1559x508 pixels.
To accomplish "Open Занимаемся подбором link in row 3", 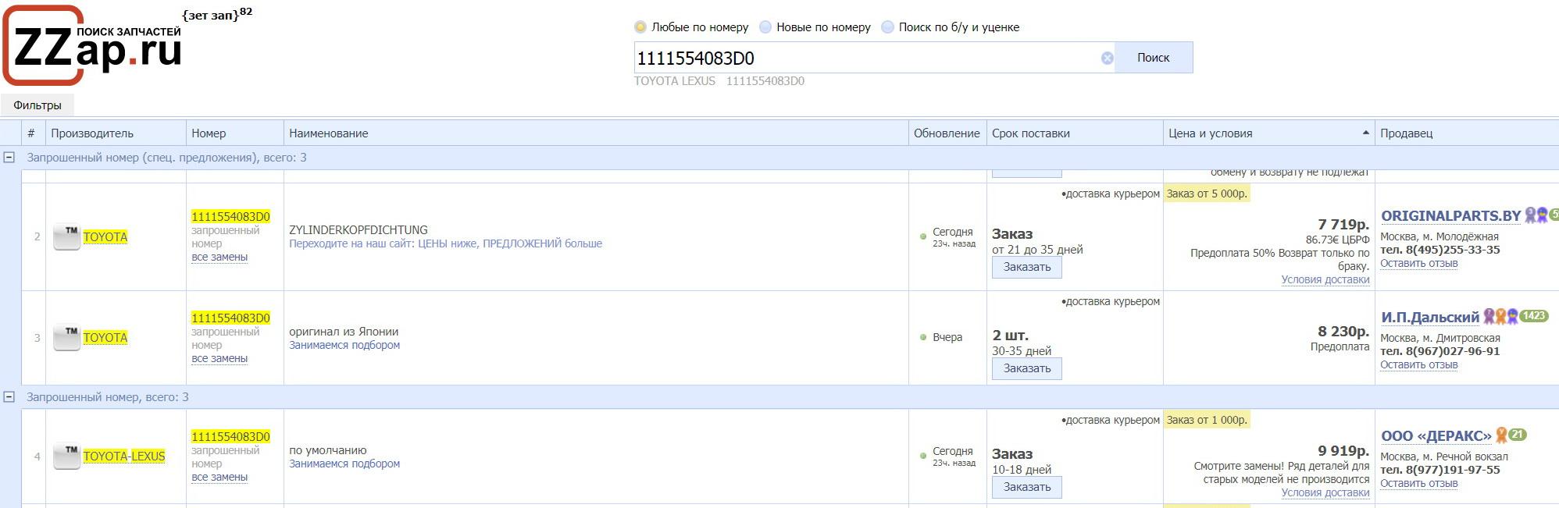I will click(x=344, y=345).
